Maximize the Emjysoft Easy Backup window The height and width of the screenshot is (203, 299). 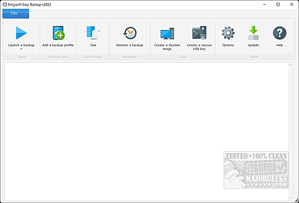pyautogui.click(x=278, y=4)
